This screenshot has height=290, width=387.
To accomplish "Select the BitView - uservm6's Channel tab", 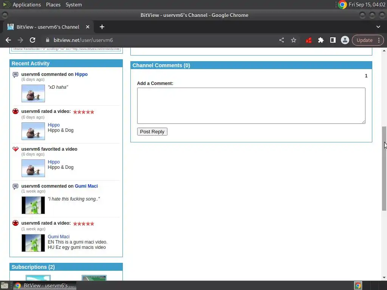I will 48,27.
